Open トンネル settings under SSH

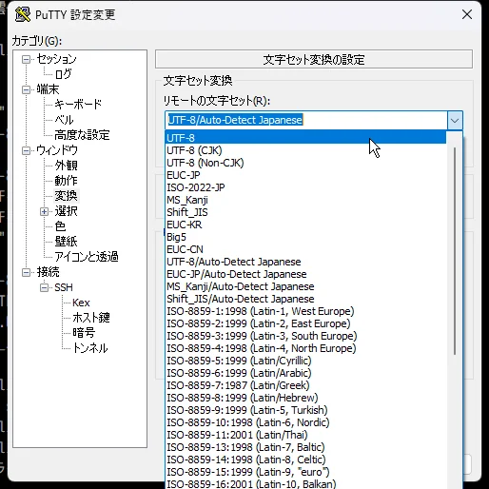[90, 348]
